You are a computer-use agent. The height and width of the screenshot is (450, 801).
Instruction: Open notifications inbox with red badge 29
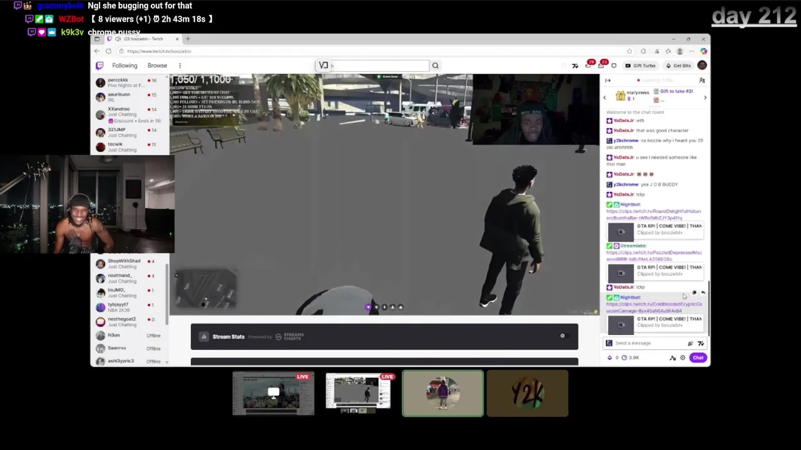pos(589,65)
